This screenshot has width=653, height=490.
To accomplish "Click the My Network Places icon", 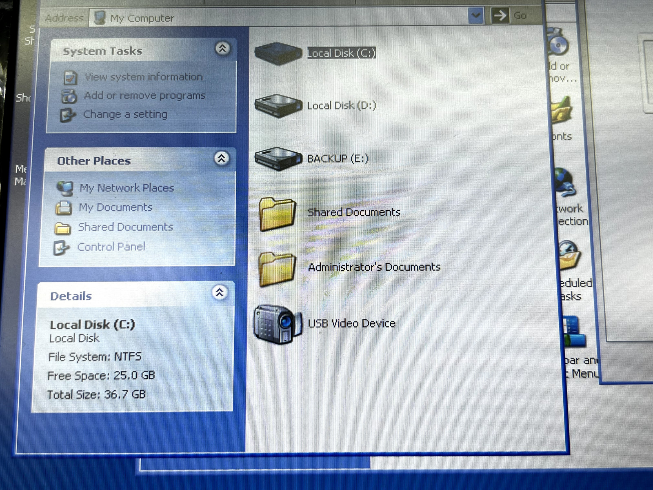I will tap(65, 188).
